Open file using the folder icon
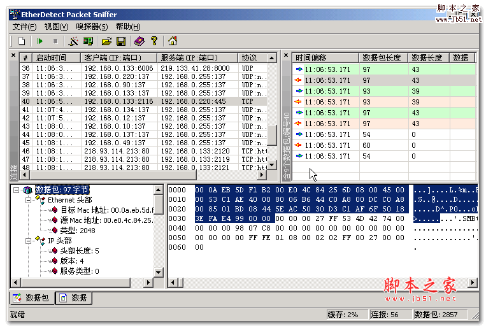Image resolution: width=486 pixels, height=328 pixels. (x=107, y=41)
